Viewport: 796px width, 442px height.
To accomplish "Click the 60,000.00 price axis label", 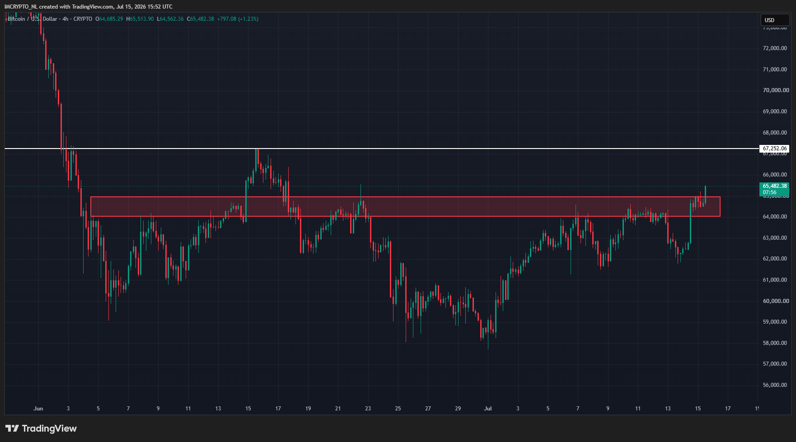I will [x=776, y=301].
